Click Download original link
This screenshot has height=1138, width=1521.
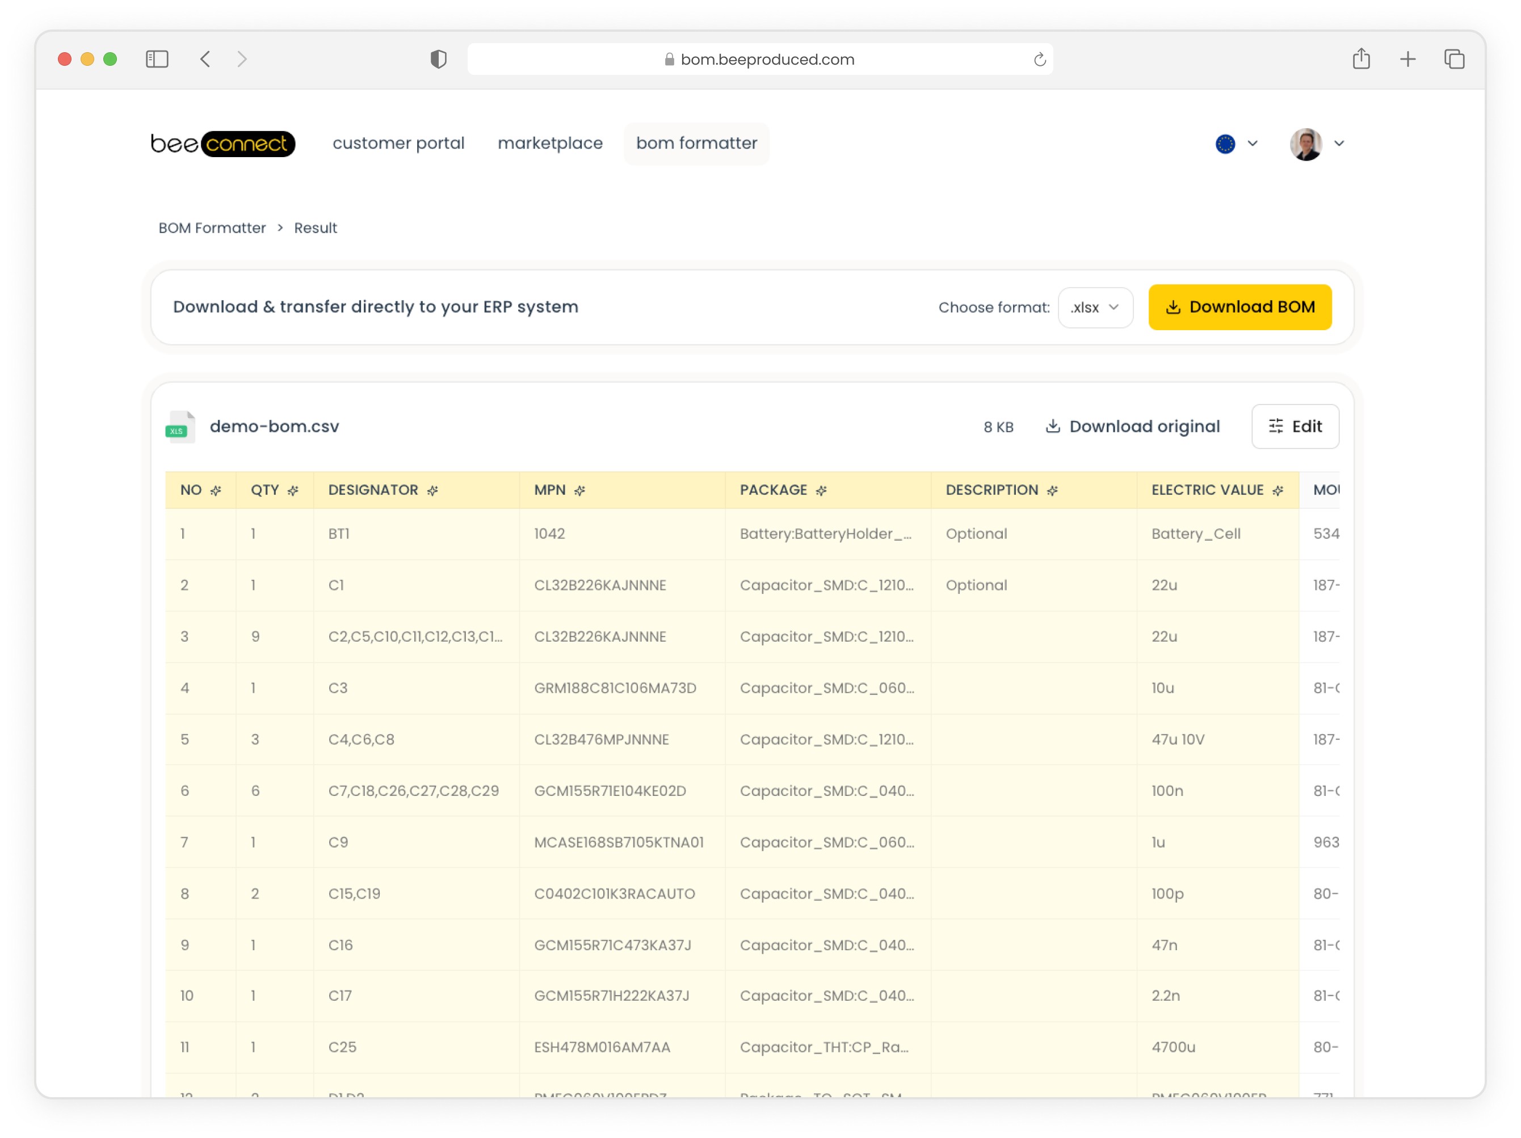coord(1132,427)
